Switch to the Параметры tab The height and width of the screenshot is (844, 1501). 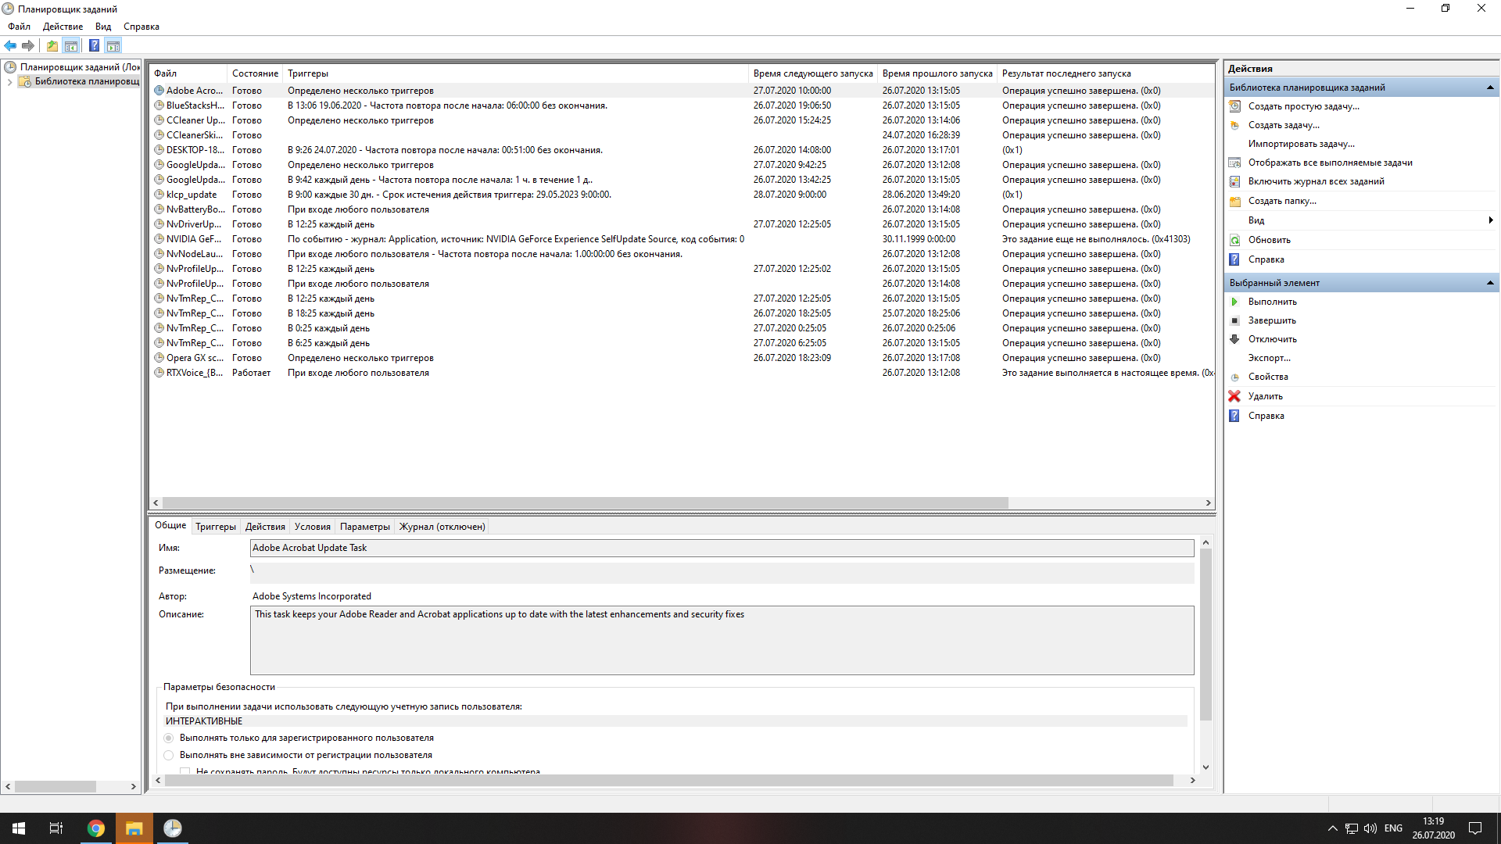(x=364, y=527)
